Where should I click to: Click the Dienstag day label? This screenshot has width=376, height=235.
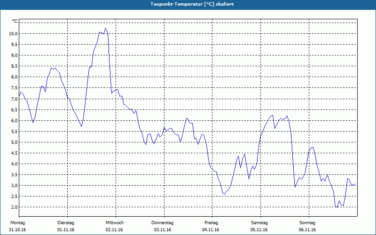[66, 223]
